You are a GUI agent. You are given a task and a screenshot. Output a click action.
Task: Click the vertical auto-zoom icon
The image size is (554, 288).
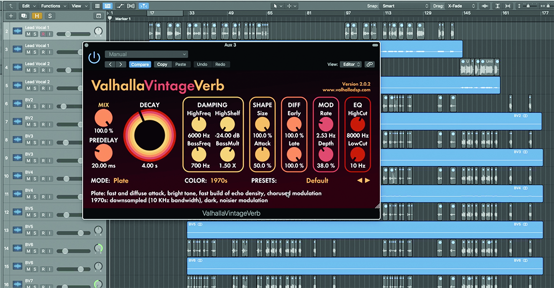pos(497,6)
